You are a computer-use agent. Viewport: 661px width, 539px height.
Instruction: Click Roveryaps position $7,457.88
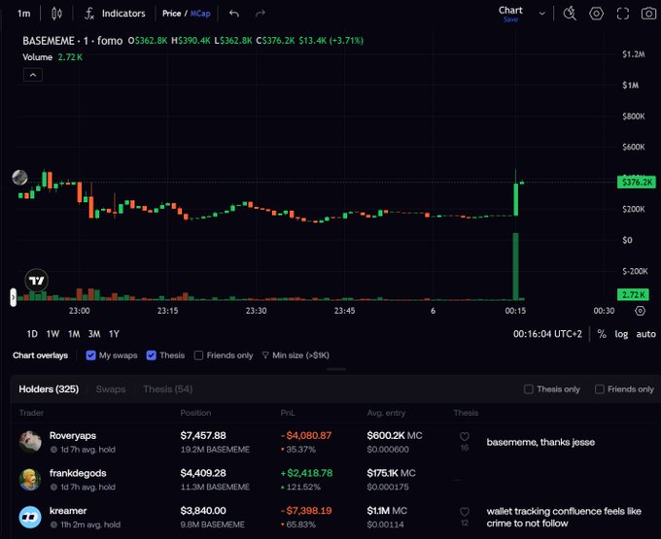[x=203, y=435]
